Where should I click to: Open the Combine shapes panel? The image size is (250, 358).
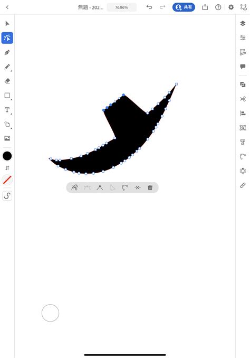point(243,84)
